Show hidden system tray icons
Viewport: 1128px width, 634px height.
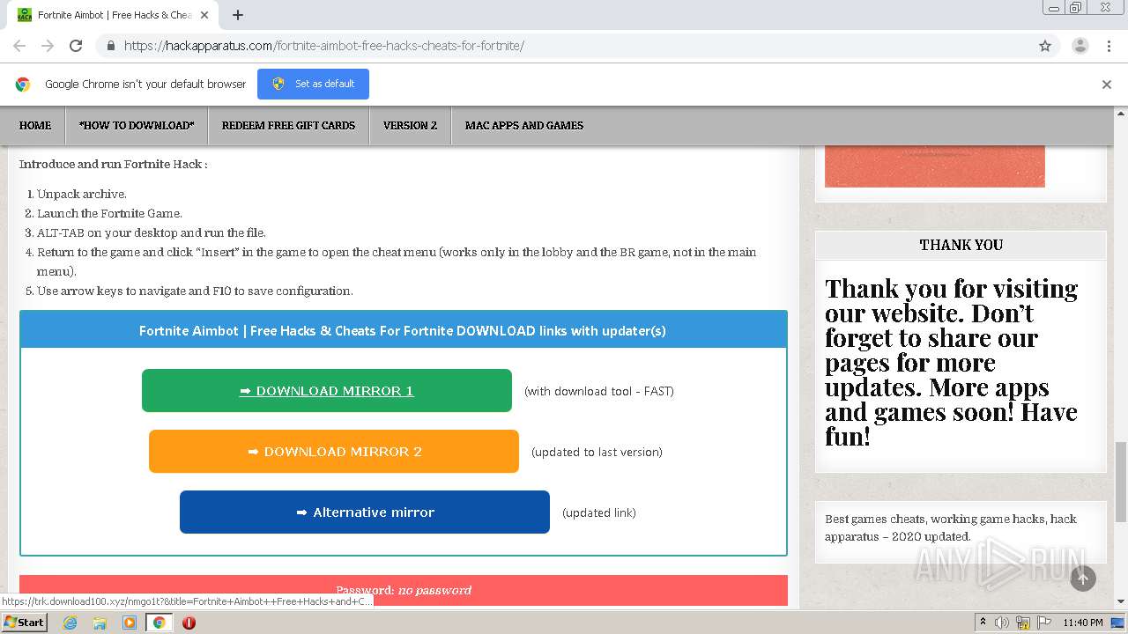[983, 623]
